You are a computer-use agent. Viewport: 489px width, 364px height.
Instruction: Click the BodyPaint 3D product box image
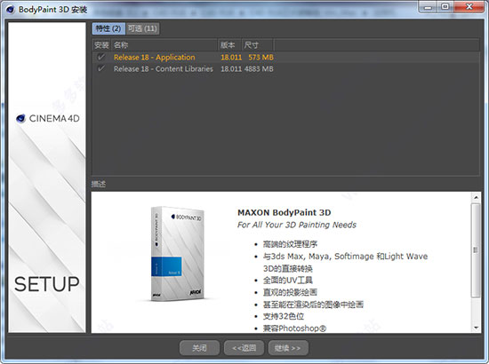click(x=177, y=253)
